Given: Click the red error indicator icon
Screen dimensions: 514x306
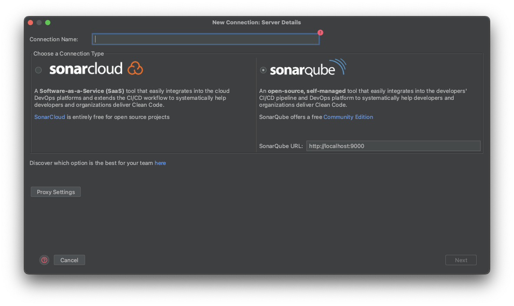Looking at the screenshot, I should tap(320, 33).
